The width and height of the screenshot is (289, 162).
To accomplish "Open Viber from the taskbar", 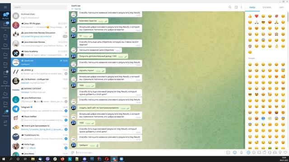I will (x=47, y=159).
